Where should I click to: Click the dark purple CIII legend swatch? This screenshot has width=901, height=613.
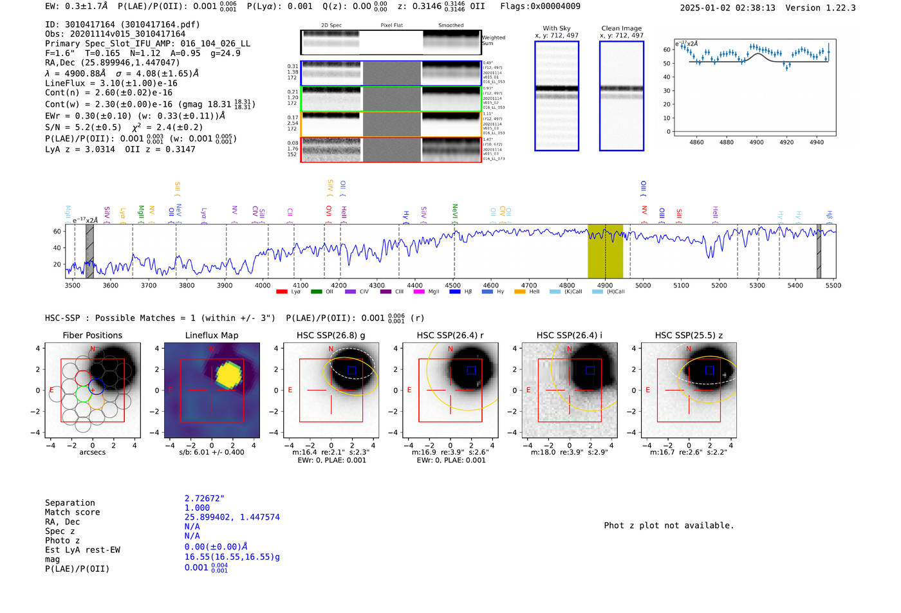tap(385, 292)
